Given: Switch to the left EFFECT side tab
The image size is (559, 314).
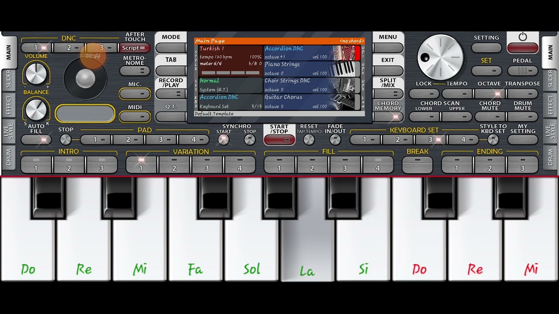Looking at the screenshot, I should (x=8, y=105).
